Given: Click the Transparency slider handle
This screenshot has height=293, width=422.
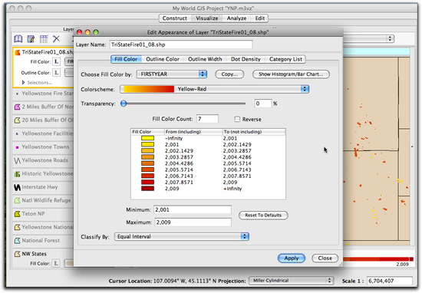Looking at the screenshot, I should tap(124, 104).
